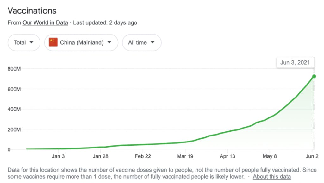Click the 600M y-axis label

click(x=14, y=89)
